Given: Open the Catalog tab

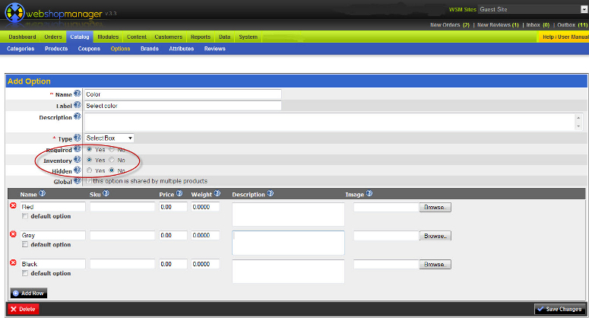Looking at the screenshot, I should (x=80, y=37).
